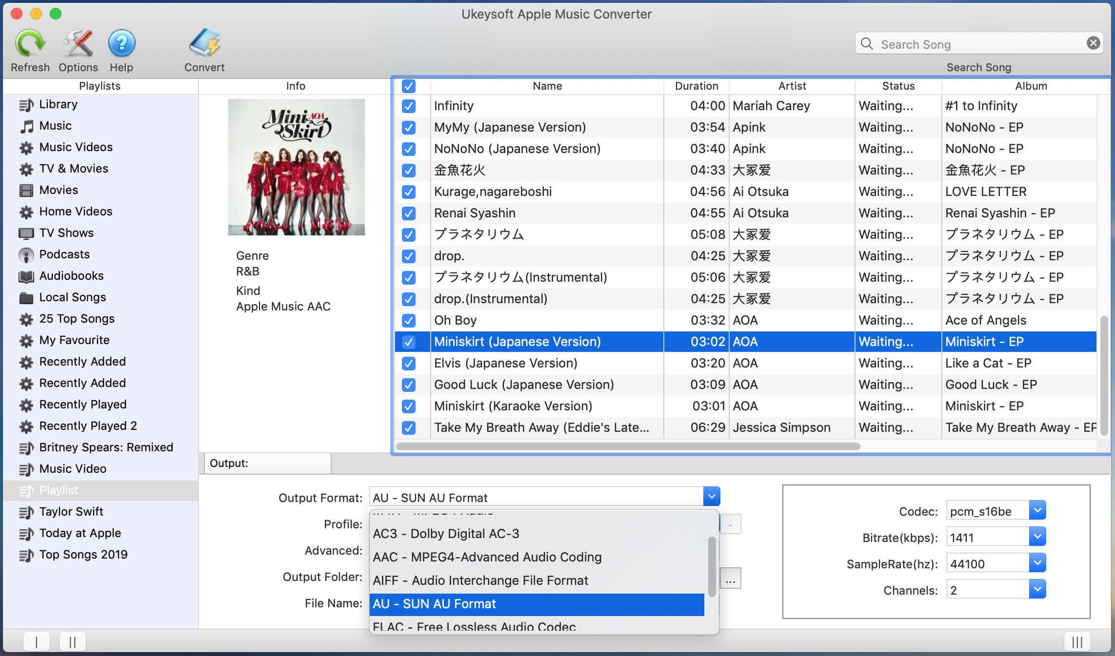Click the Miniskirt Japanese Version row
The height and width of the screenshot is (656, 1115).
pyautogui.click(x=547, y=341)
